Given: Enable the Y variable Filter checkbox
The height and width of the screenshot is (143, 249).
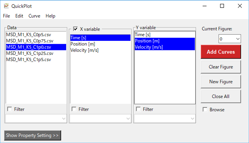Looking at the screenshot, I should [x=138, y=109].
